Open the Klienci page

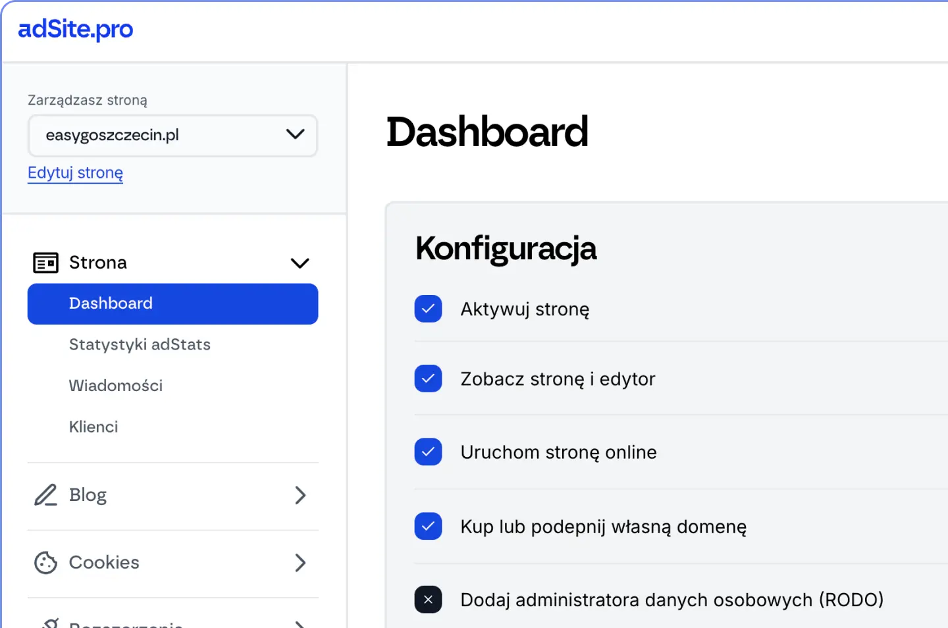93,427
